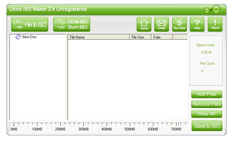233x148 pixels.
Task: Select the New Disc icon in tree
Action: (x=18, y=37)
